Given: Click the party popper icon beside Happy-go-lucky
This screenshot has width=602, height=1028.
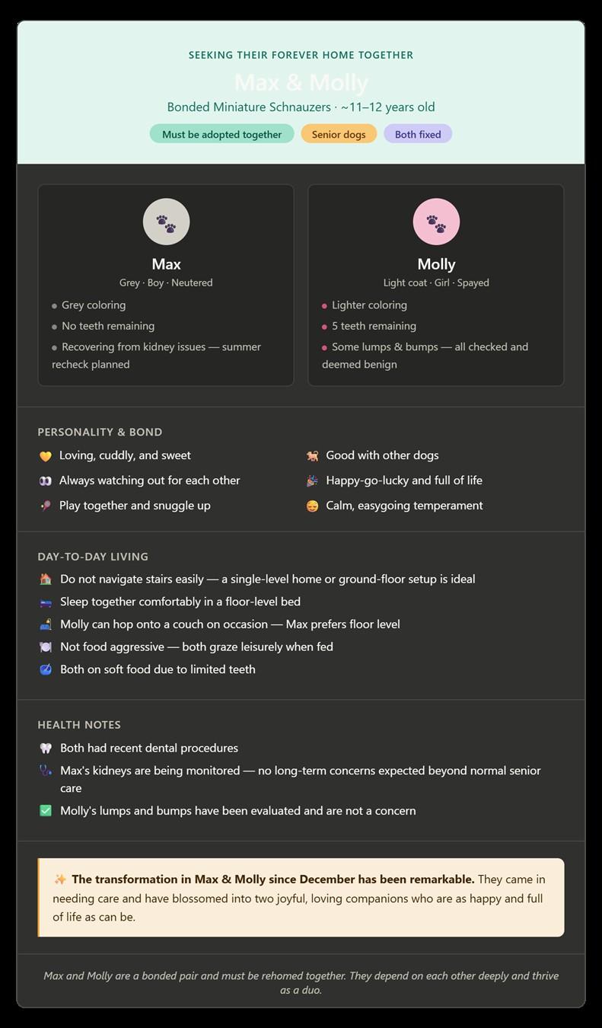Looking at the screenshot, I should (312, 481).
